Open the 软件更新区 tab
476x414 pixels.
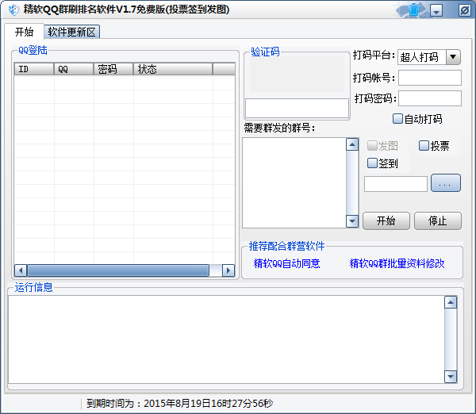tap(72, 32)
